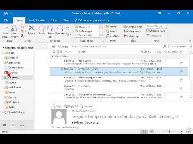Open the Address Book
193x144 pixels.
point(156,31)
